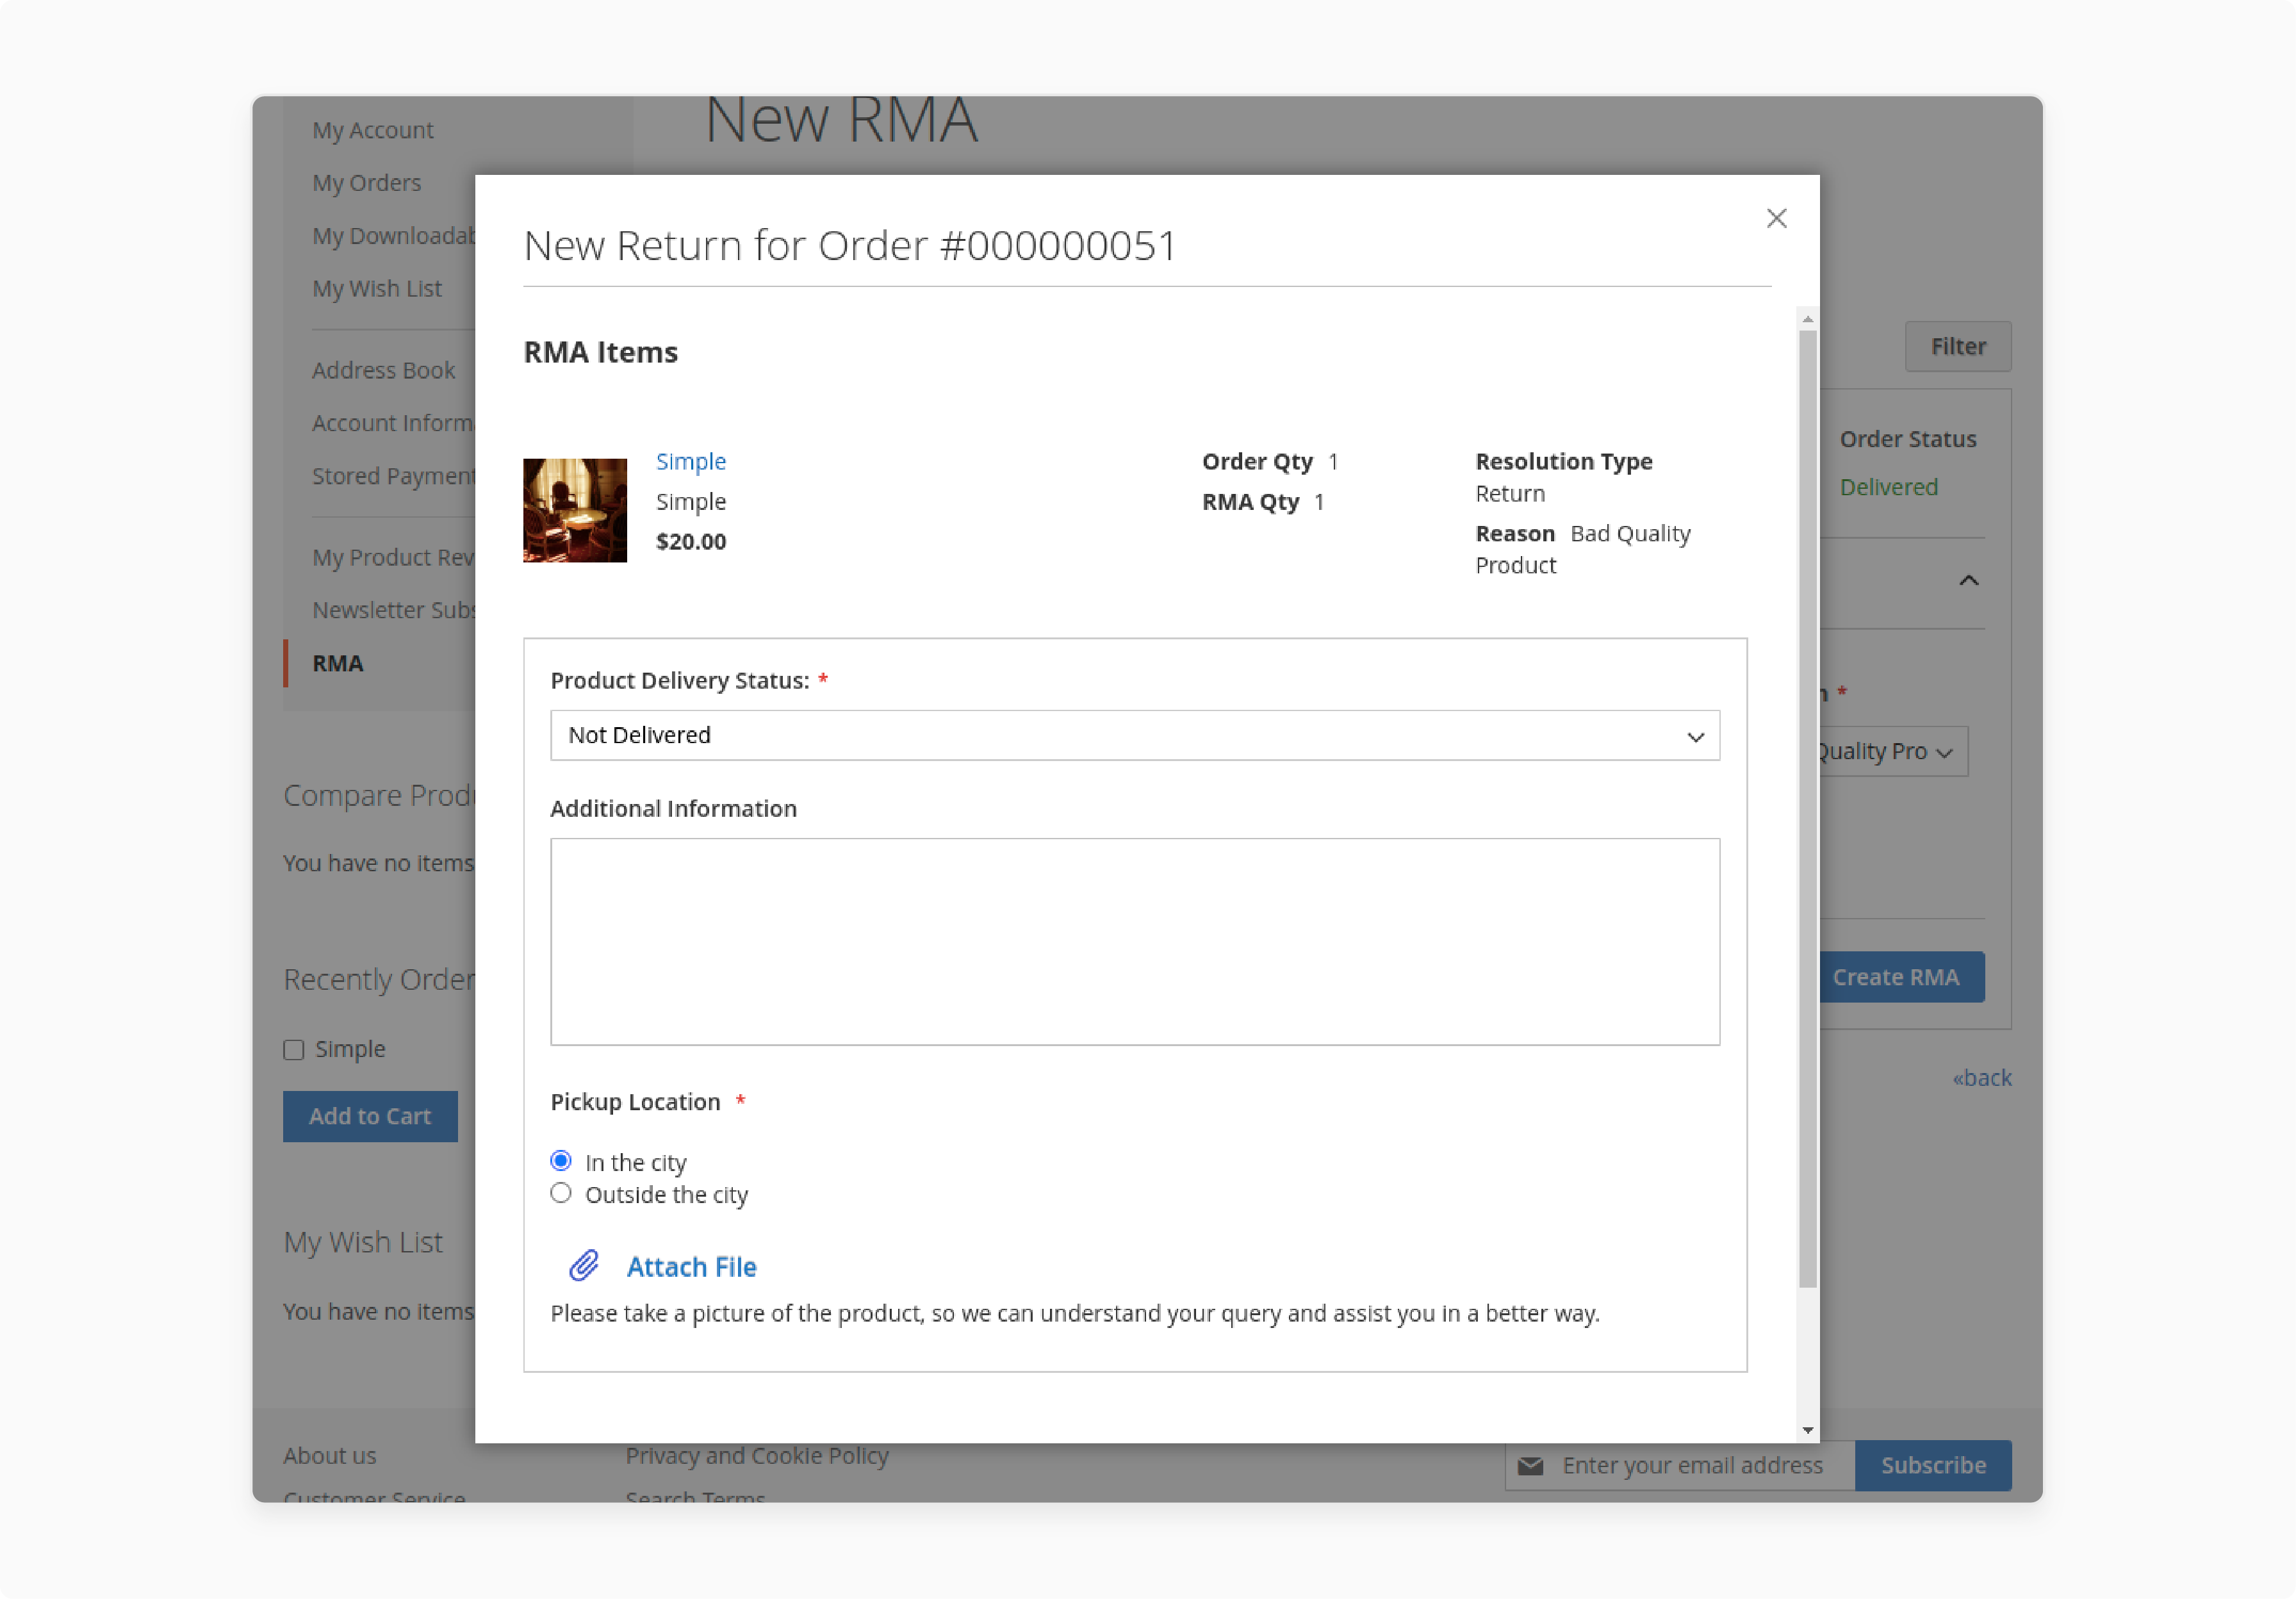Open Account Information sidebar item
Screen dimensions: 2296x1599
(x=393, y=423)
